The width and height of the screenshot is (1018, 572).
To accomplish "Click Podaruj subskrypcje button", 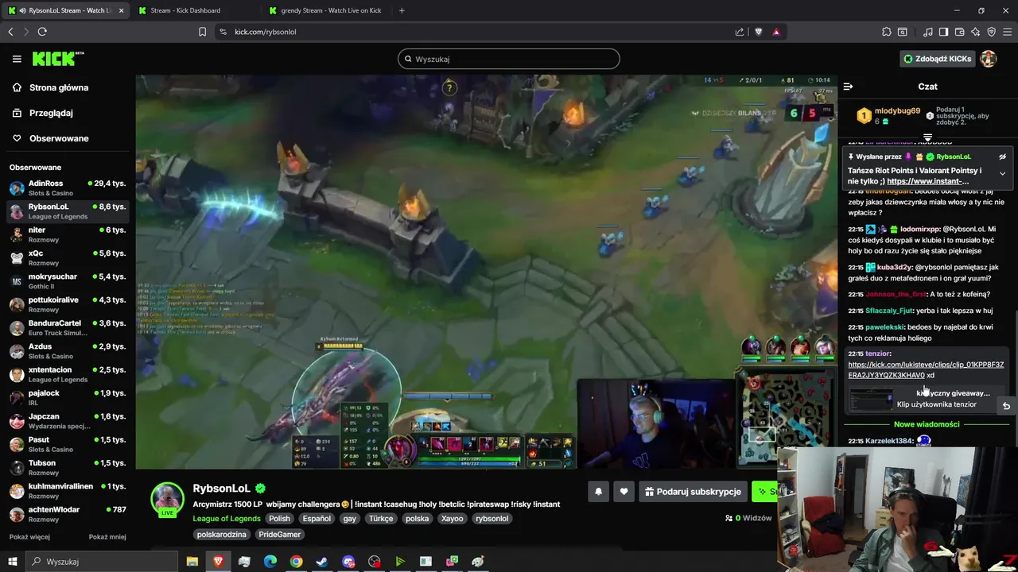I will [693, 492].
